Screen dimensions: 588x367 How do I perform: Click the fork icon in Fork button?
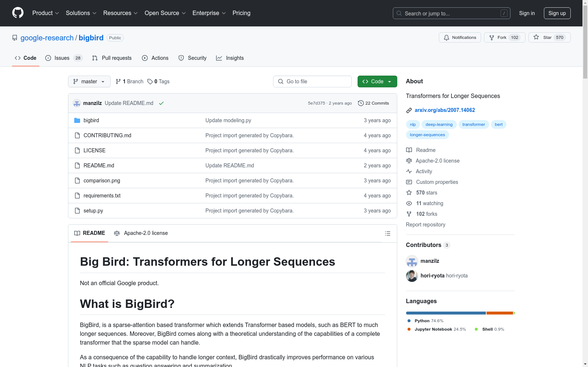(x=492, y=37)
